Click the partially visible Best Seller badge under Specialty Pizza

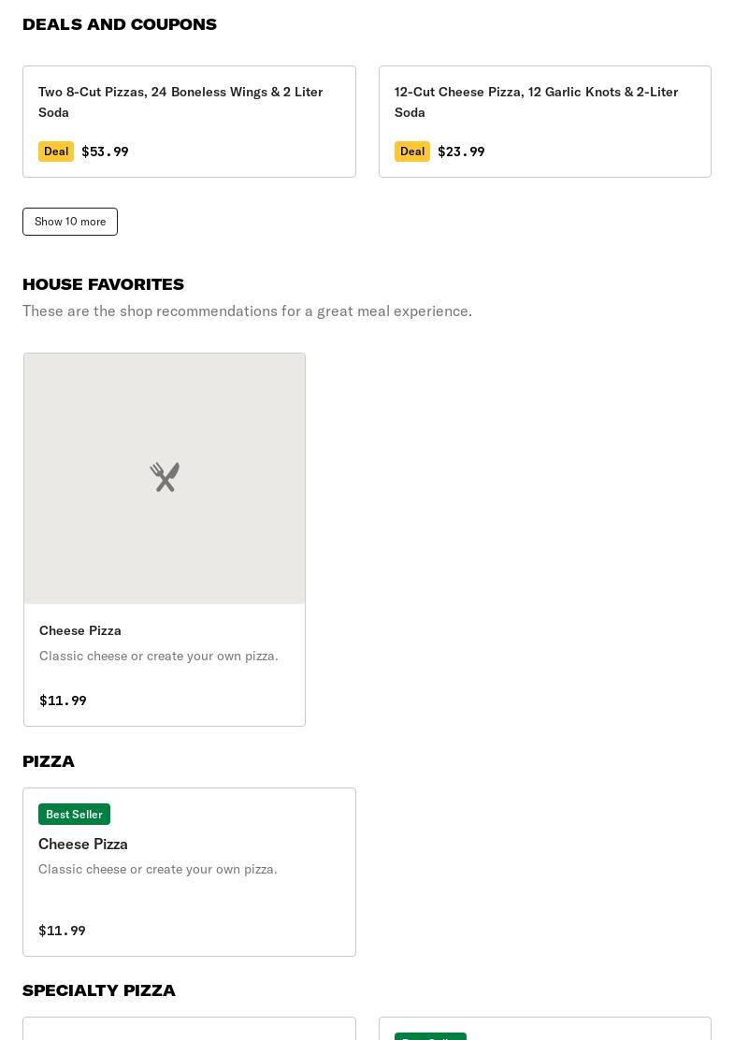tap(430, 1036)
